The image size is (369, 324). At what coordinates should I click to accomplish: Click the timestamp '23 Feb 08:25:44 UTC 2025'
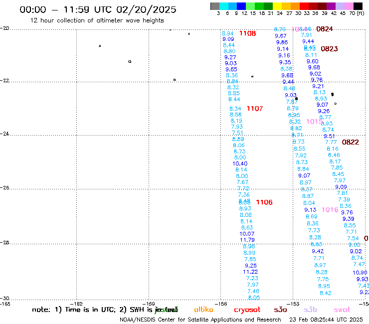tap(326, 320)
